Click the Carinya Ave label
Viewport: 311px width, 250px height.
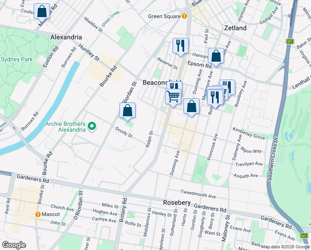104,220
